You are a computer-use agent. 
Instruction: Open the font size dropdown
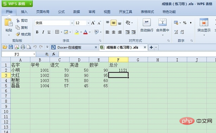(x=88, y=23)
